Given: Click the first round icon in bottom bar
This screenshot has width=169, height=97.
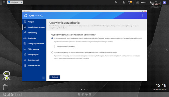Looking at the screenshot, I should tap(79, 94).
